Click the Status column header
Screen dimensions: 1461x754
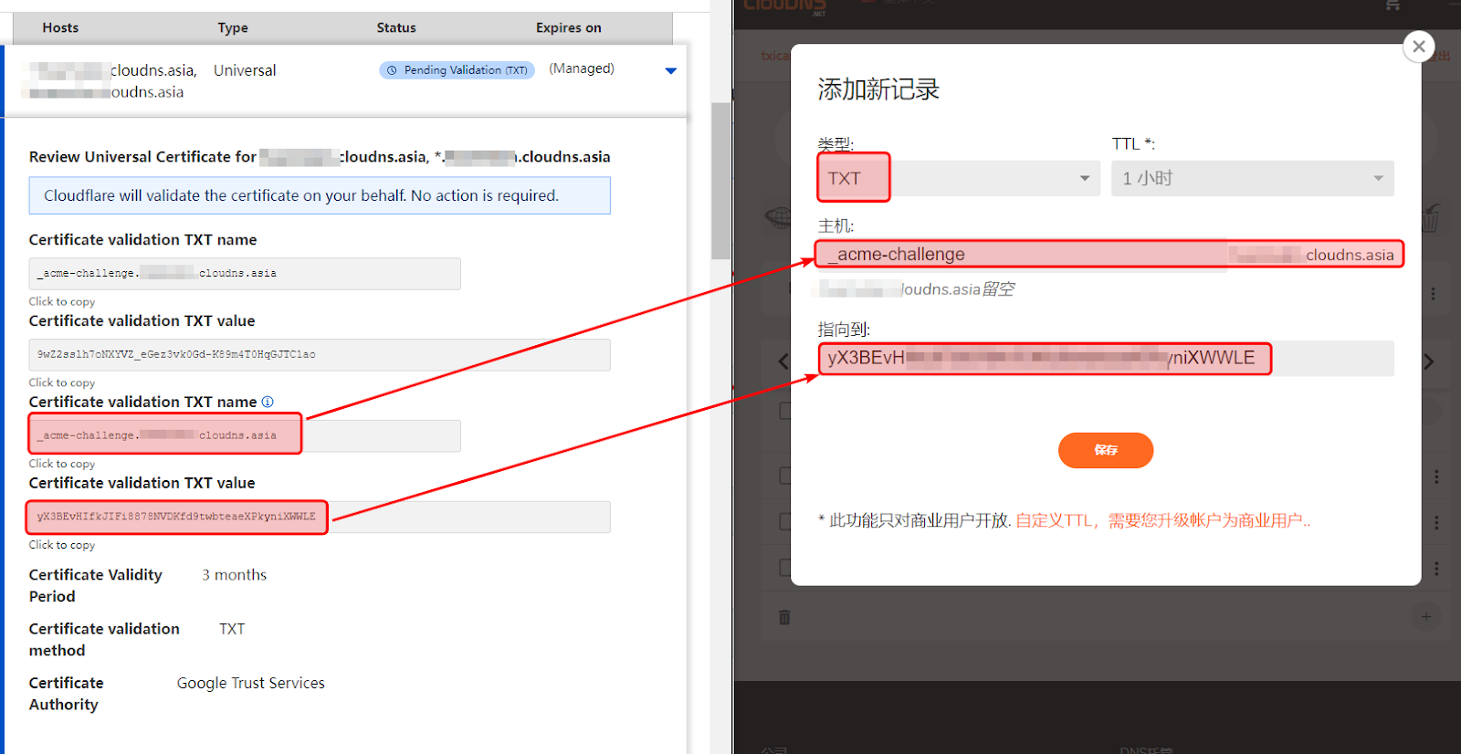395,27
